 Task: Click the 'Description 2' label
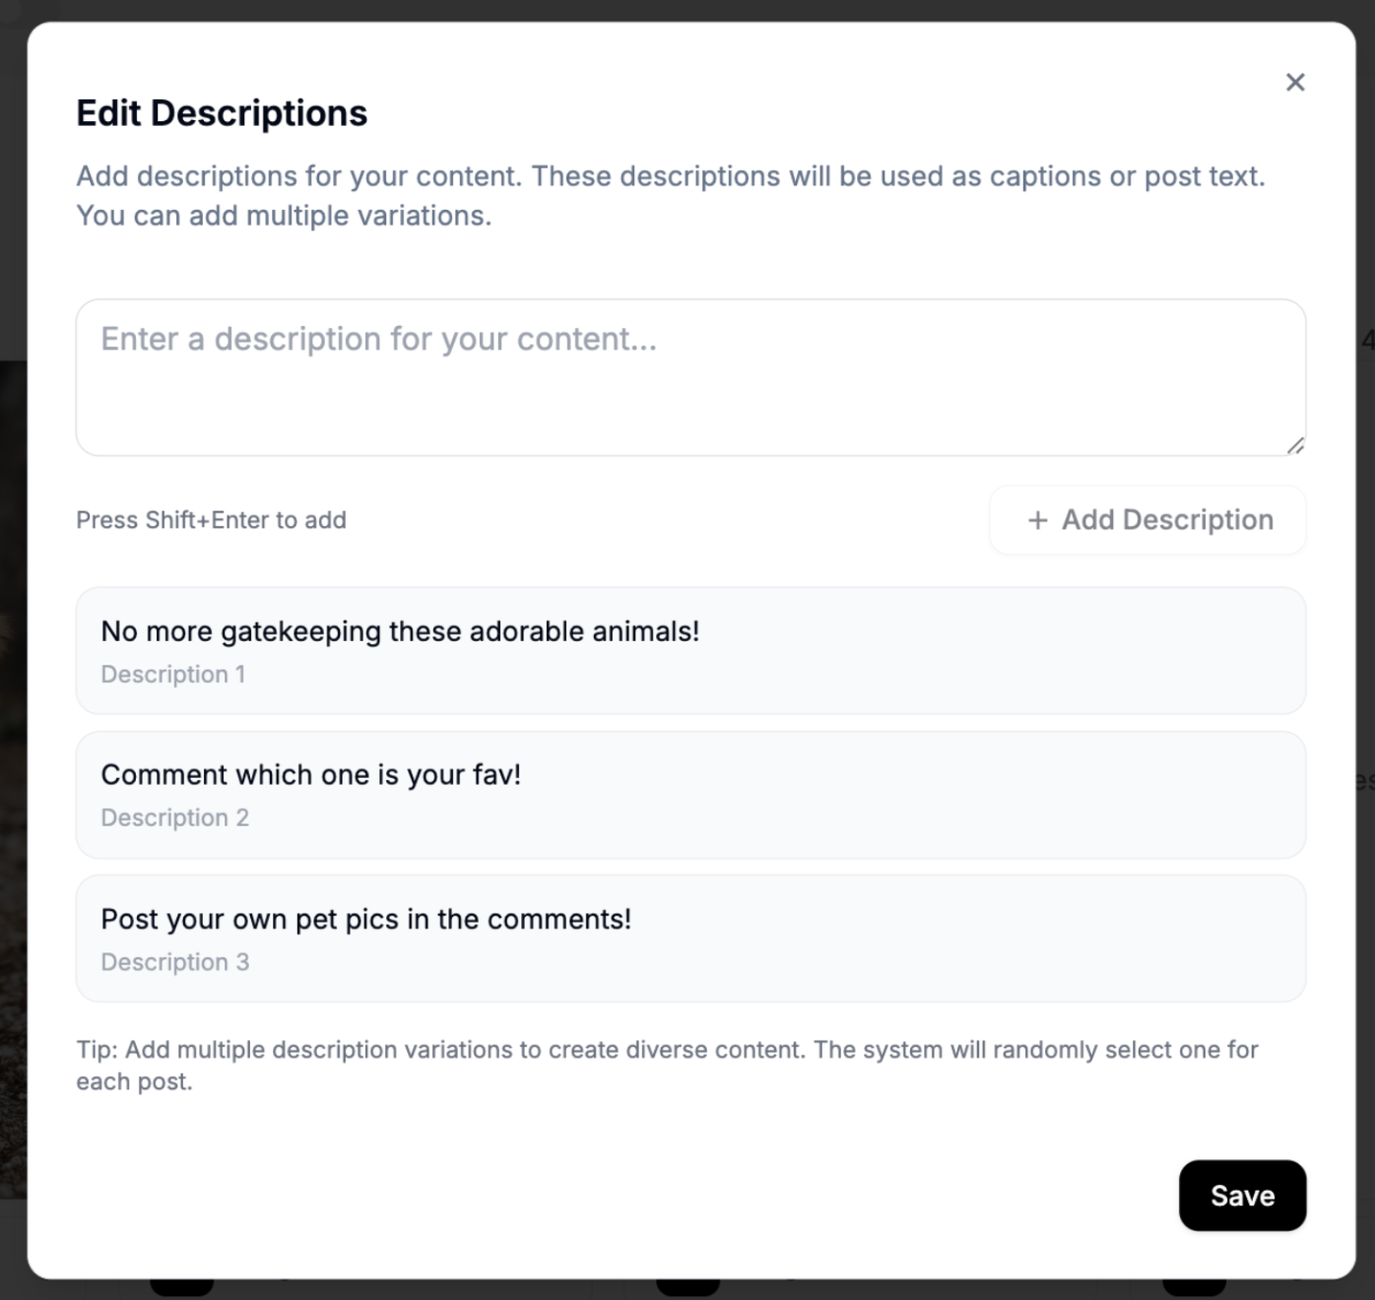click(174, 818)
